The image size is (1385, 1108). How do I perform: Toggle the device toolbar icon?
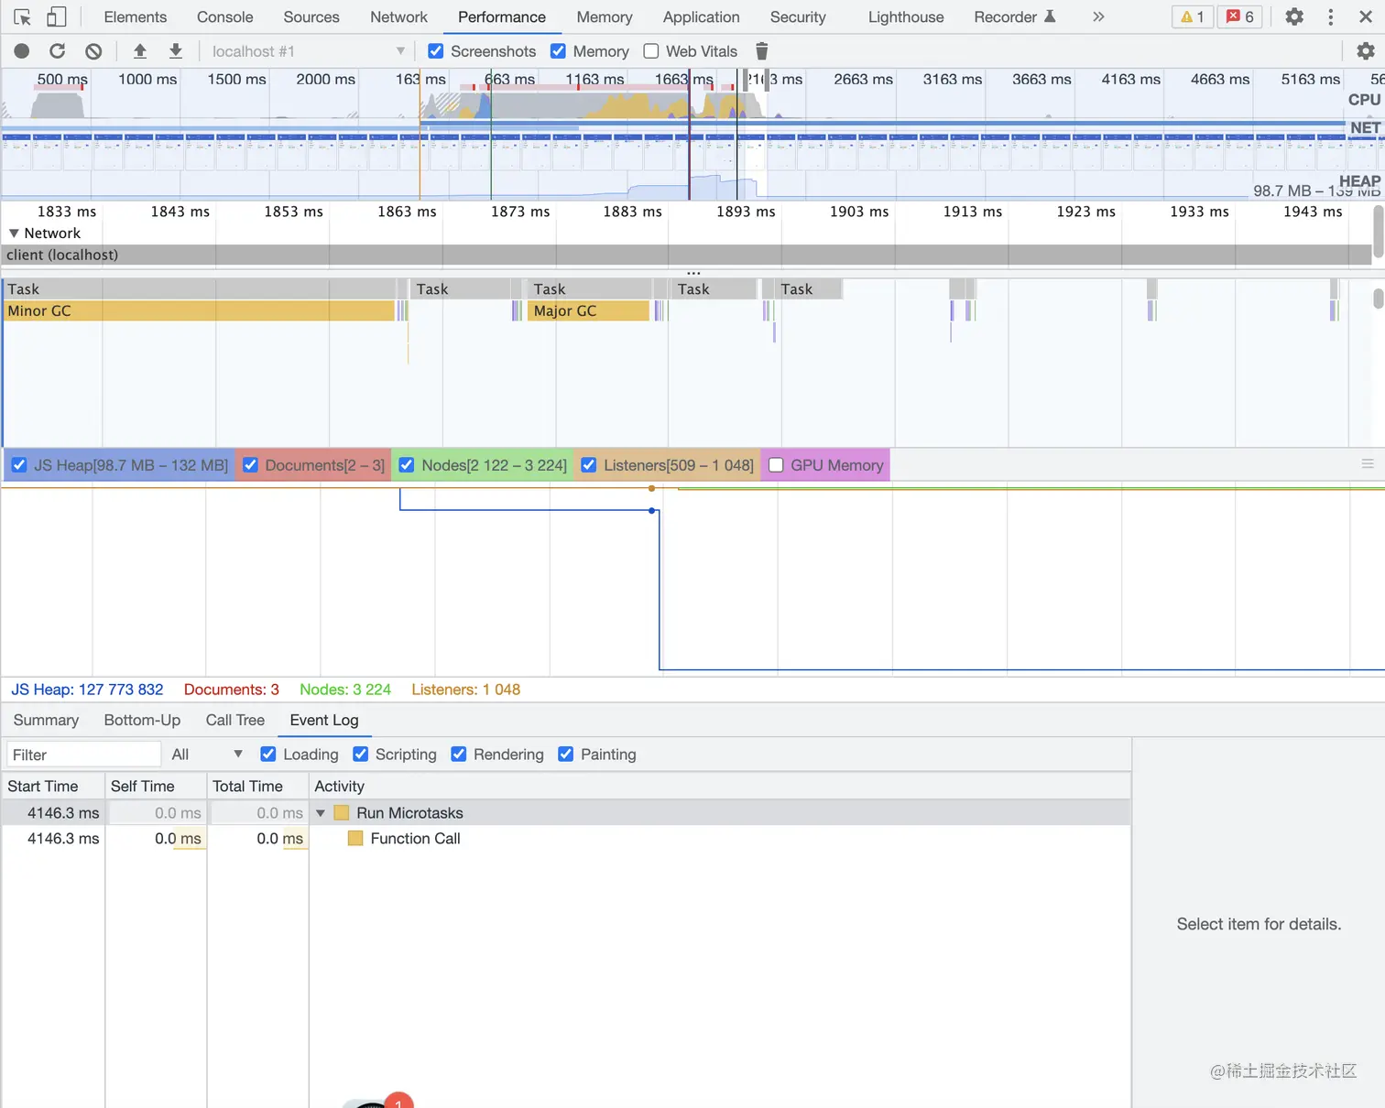(x=57, y=16)
